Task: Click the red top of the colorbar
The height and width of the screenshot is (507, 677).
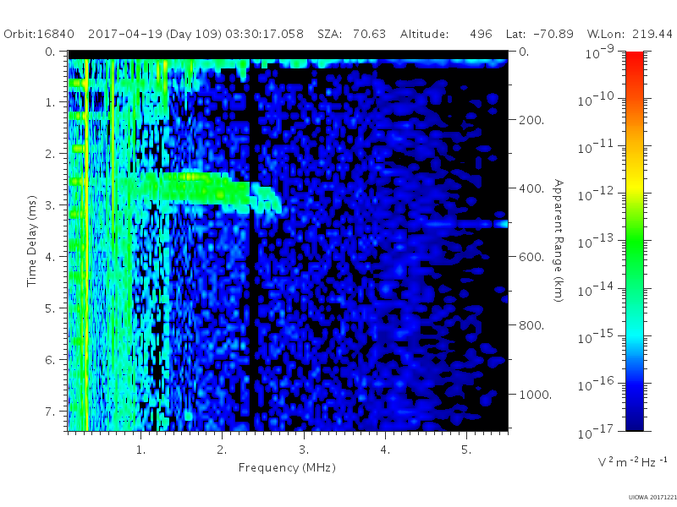Action: [634, 58]
